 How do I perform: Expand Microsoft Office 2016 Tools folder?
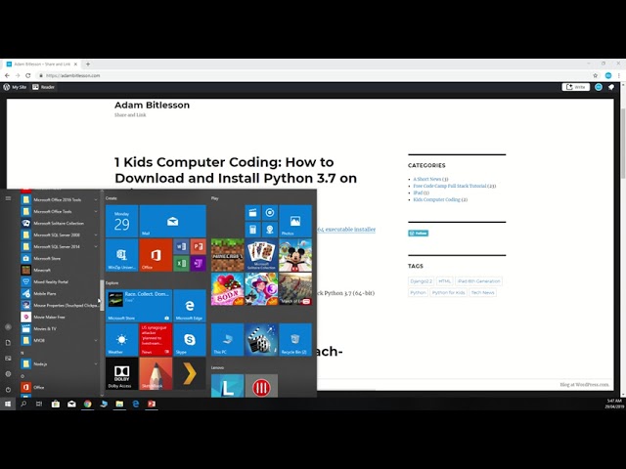(x=59, y=199)
